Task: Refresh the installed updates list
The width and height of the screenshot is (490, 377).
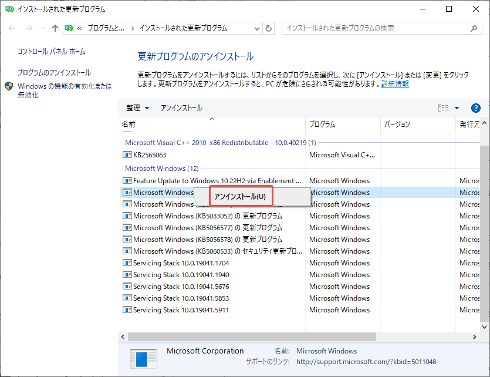Action: tap(269, 29)
